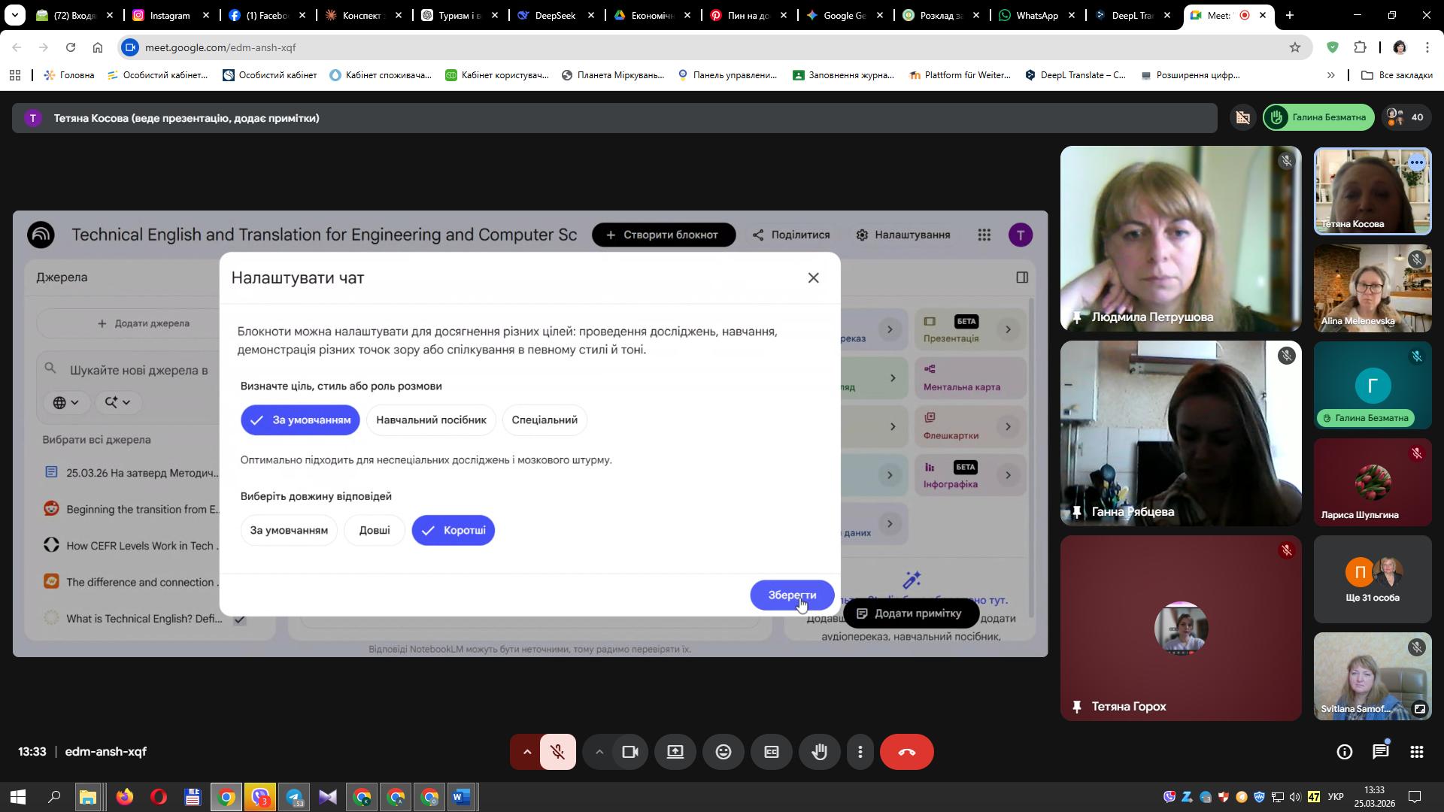Expand the video settings arrow
Image resolution: width=1444 pixels, height=812 pixels.
pyautogui.click(x=599, y=752)
